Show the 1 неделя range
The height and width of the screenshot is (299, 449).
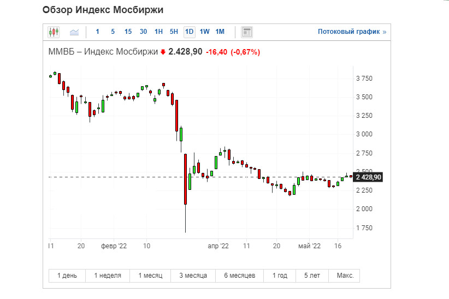pos(108,276)
